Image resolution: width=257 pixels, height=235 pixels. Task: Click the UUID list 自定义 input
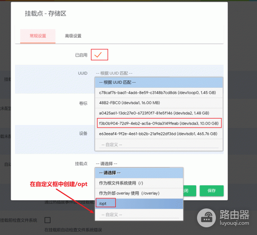[x=159, y=145]
